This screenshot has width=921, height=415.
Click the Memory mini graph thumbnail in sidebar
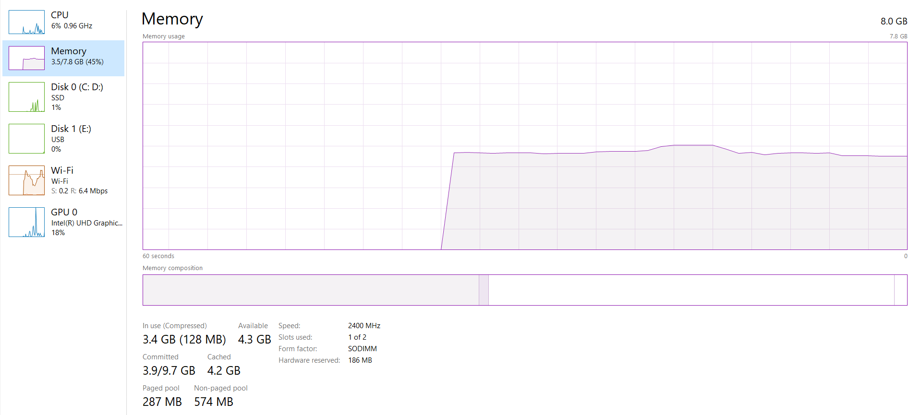pyautogui.click(x=26, y=58)
